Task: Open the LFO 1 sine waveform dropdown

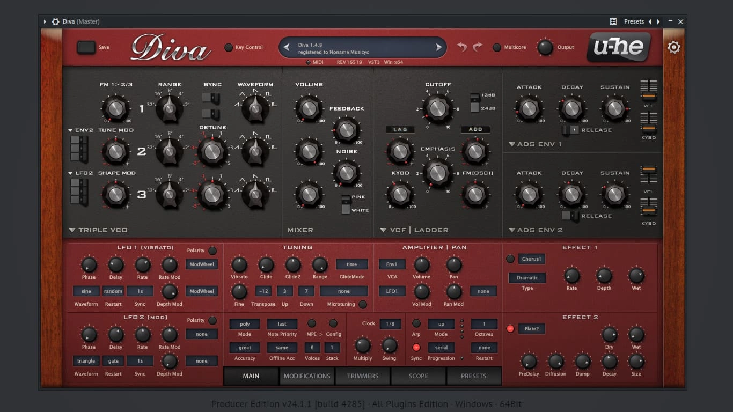Action: click(x=86, y=291)
